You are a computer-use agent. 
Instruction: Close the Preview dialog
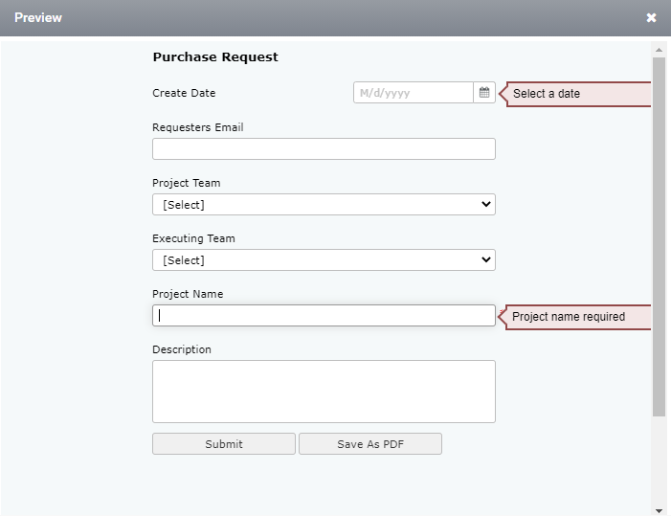pos(651,17)
